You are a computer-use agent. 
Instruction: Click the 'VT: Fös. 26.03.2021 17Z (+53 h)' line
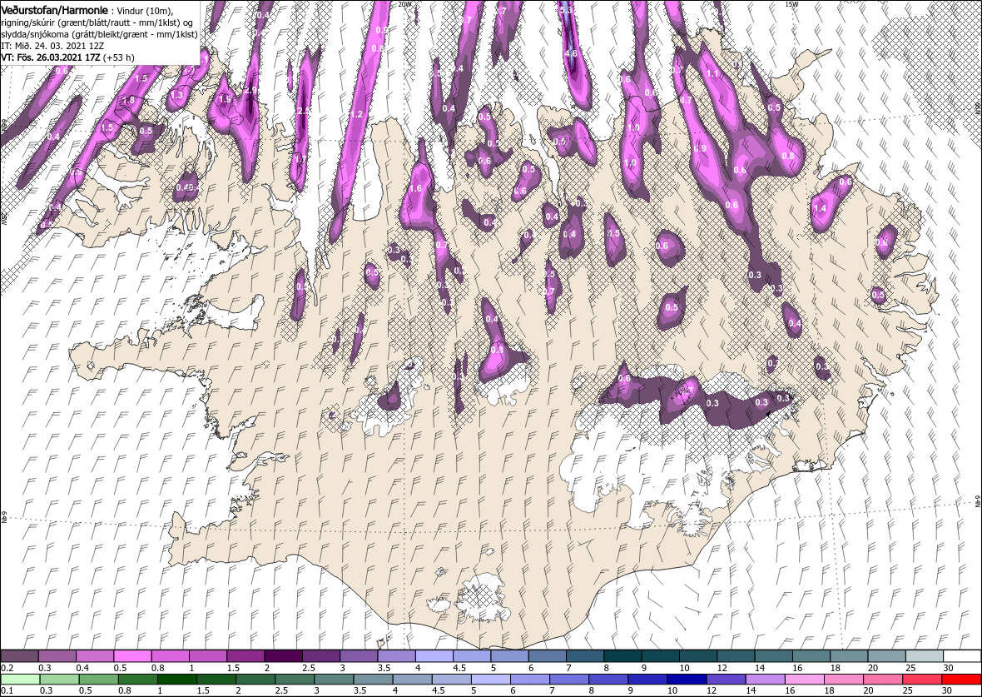click(67, 57)
